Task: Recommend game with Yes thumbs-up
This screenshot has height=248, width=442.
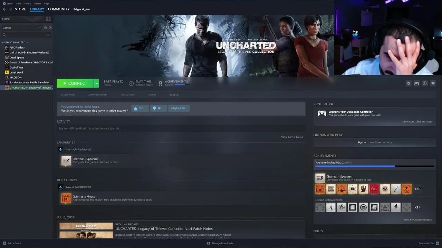Action: pyautogui.click(x=140, y=108)
